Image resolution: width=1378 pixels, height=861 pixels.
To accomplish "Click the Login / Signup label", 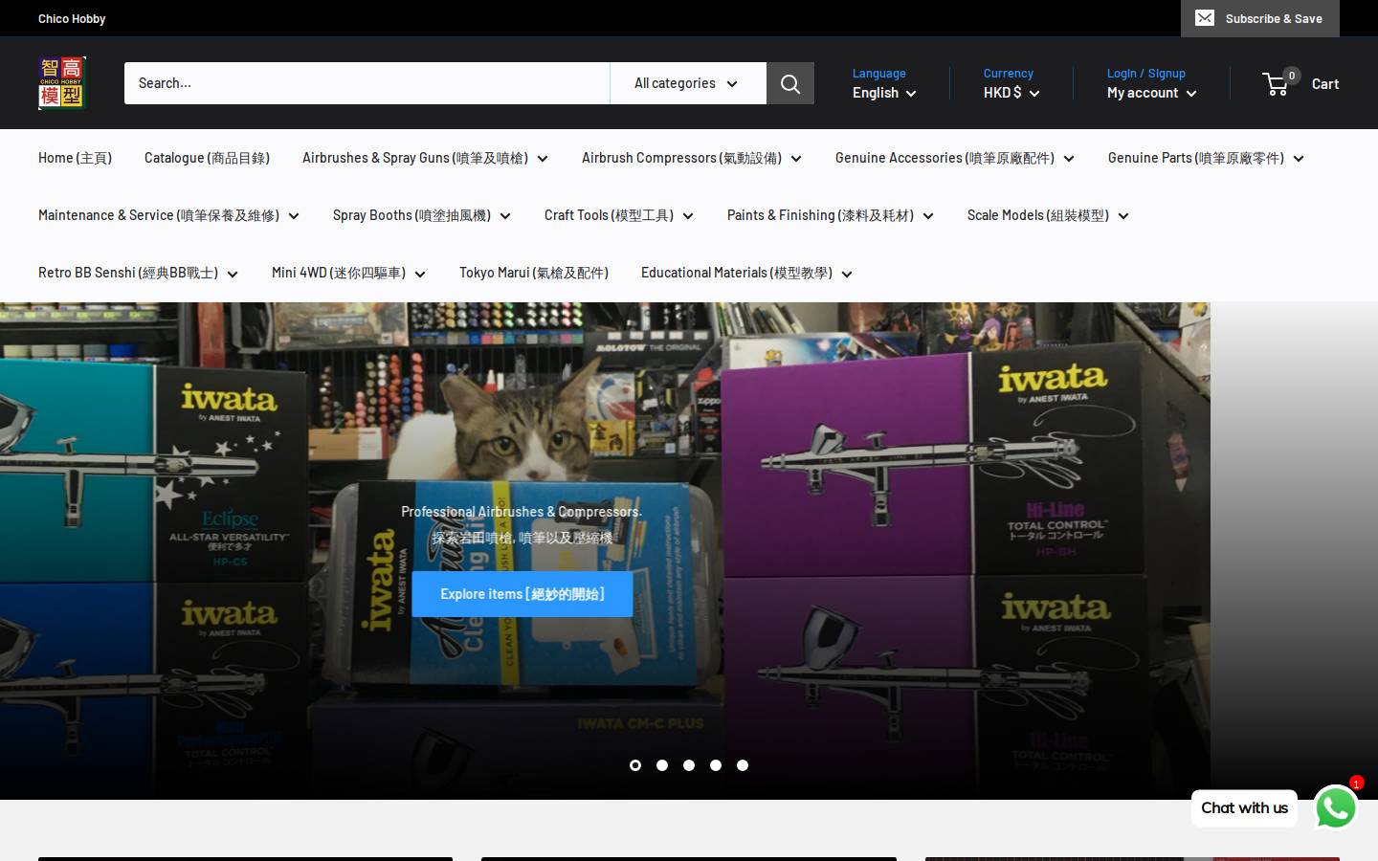I will (1146, 73).
